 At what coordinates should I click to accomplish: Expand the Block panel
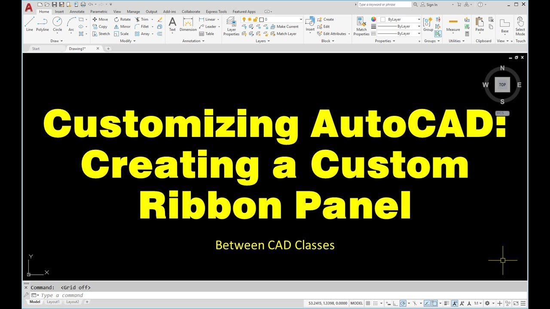point(328,41)
